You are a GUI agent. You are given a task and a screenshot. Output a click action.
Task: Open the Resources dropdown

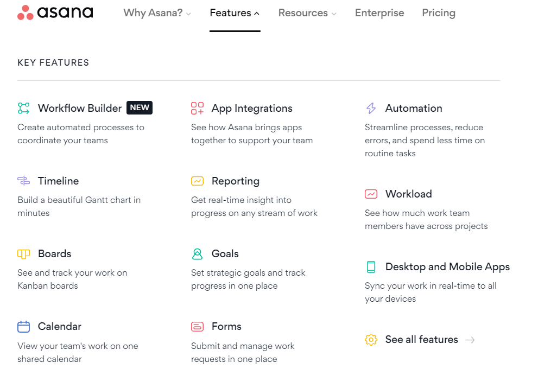(307, 12)
